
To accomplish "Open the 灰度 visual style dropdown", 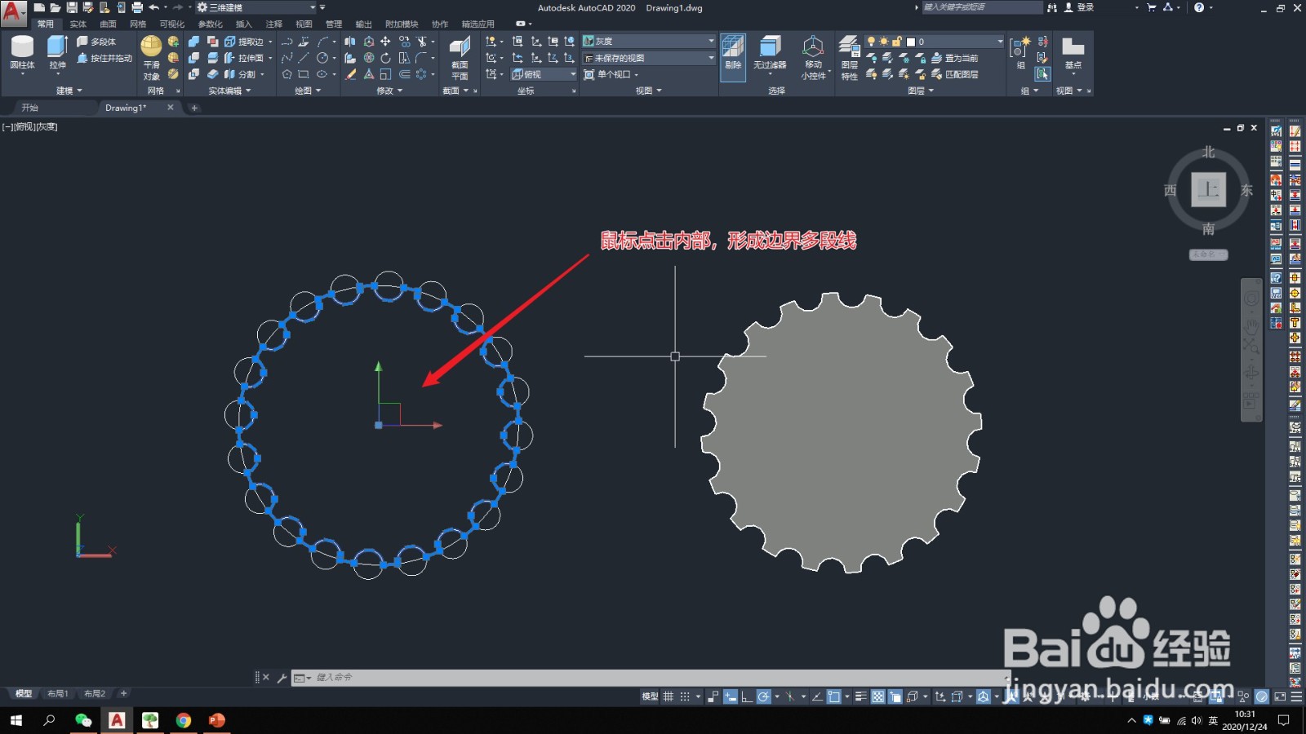I will [709, 40].
